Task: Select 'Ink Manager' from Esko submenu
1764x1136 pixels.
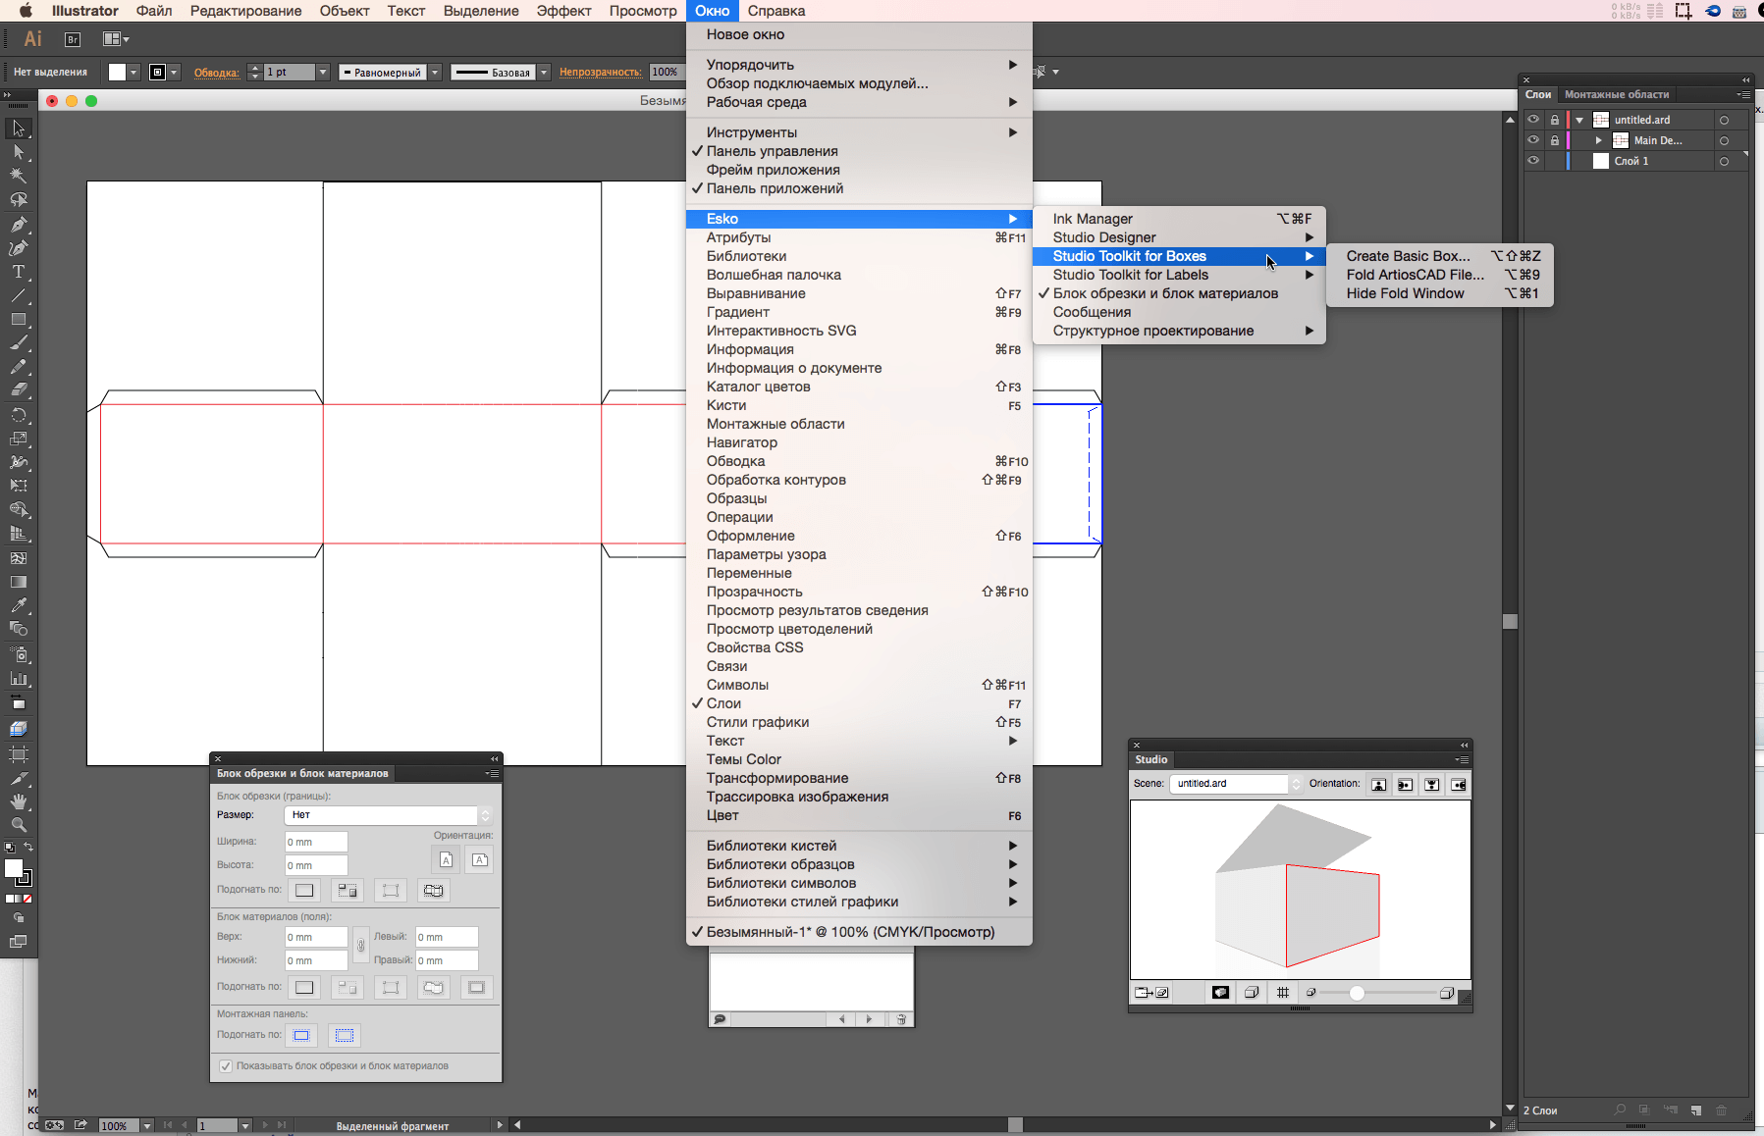Action: coord(1178,219)
